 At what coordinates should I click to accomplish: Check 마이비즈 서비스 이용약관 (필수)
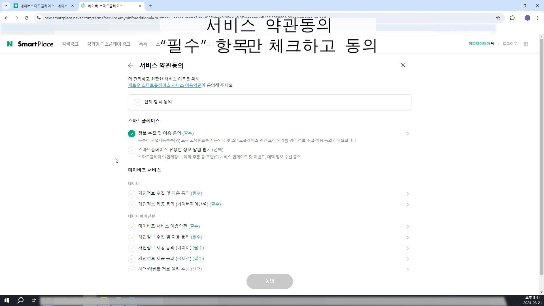(x=132, y=227)
